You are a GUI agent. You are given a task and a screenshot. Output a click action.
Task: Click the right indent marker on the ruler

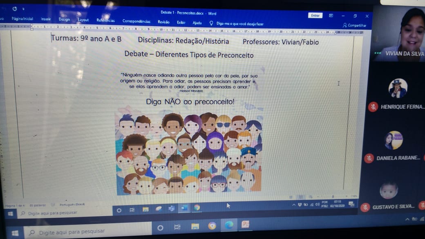point(336,33)
